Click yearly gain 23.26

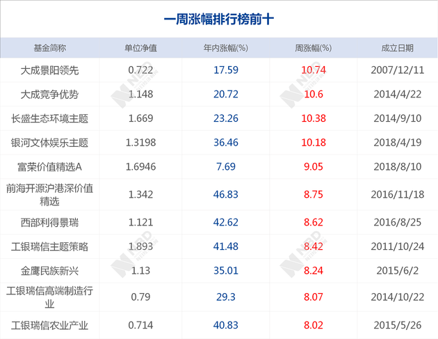226,118
